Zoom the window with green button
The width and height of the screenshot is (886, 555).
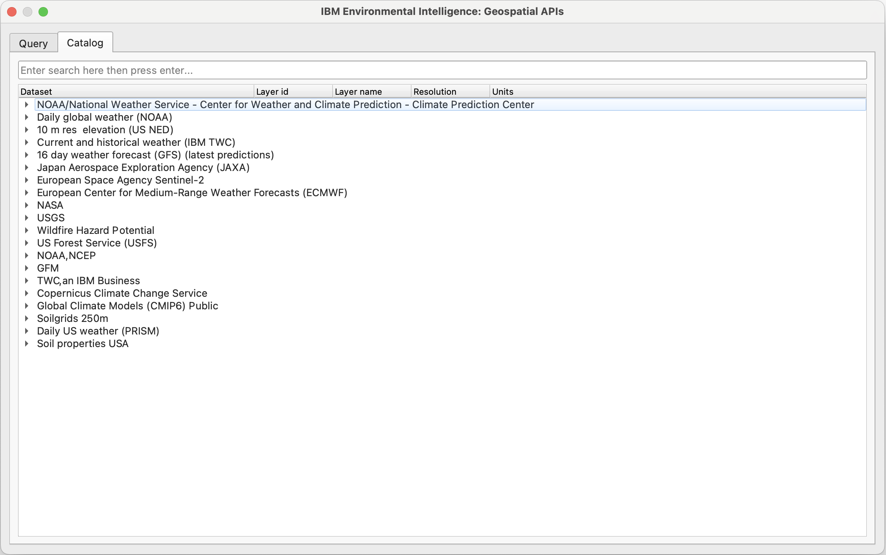pos(43,12)
